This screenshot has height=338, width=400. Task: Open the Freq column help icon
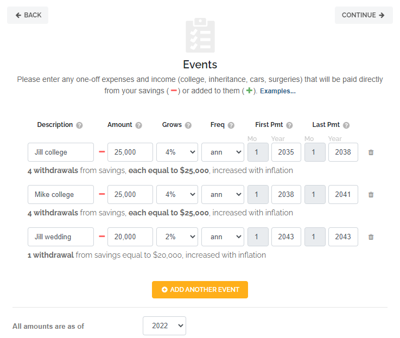pos(231,125)
